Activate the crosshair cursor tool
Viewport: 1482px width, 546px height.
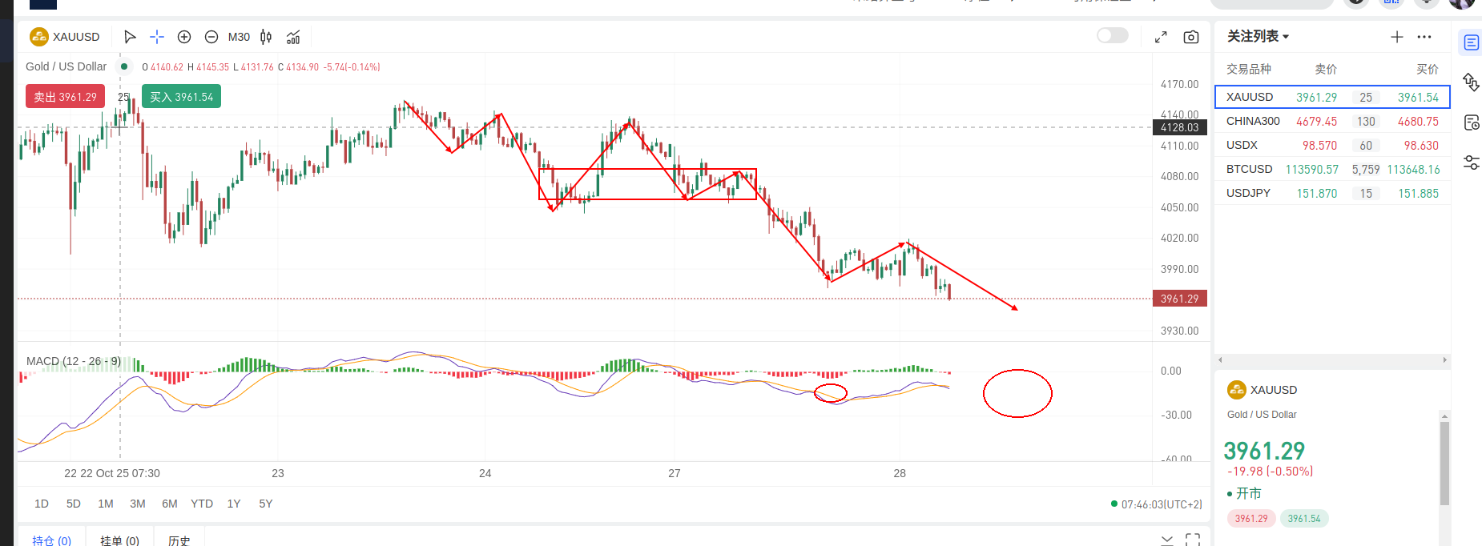pyautogui.click(x=157, y=37)
